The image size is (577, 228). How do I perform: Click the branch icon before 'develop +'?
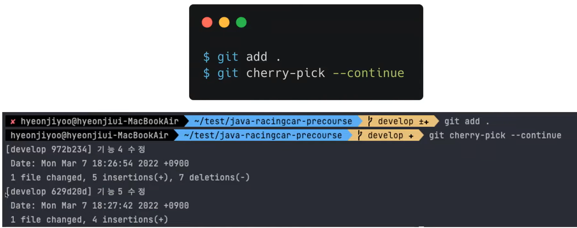pos(360,135)
